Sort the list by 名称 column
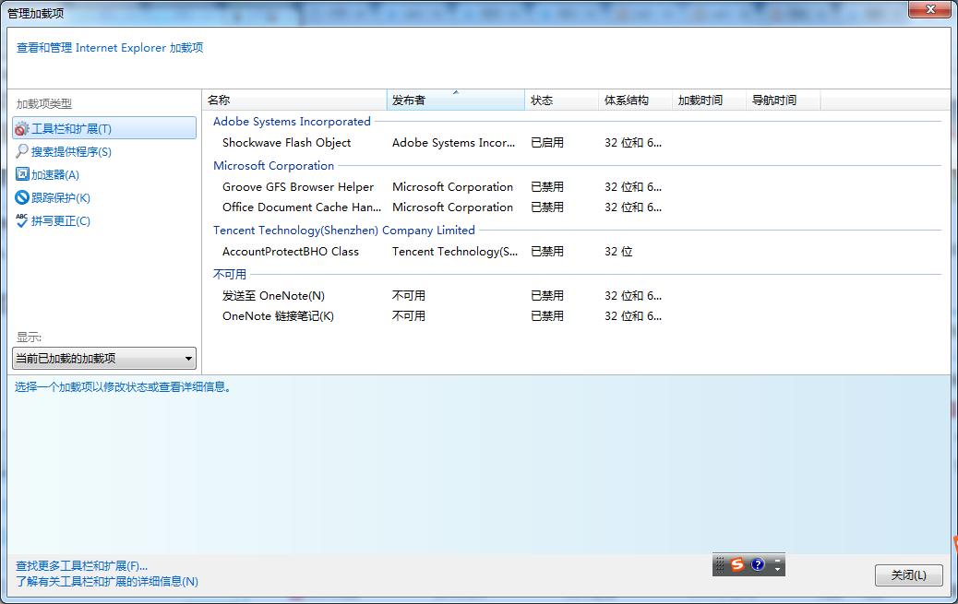This screenshot has height=604, width=958. pos(294,101)
